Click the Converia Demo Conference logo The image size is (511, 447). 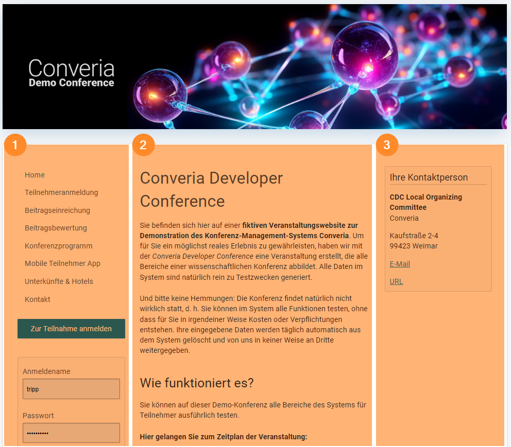[x=72, y=73]
